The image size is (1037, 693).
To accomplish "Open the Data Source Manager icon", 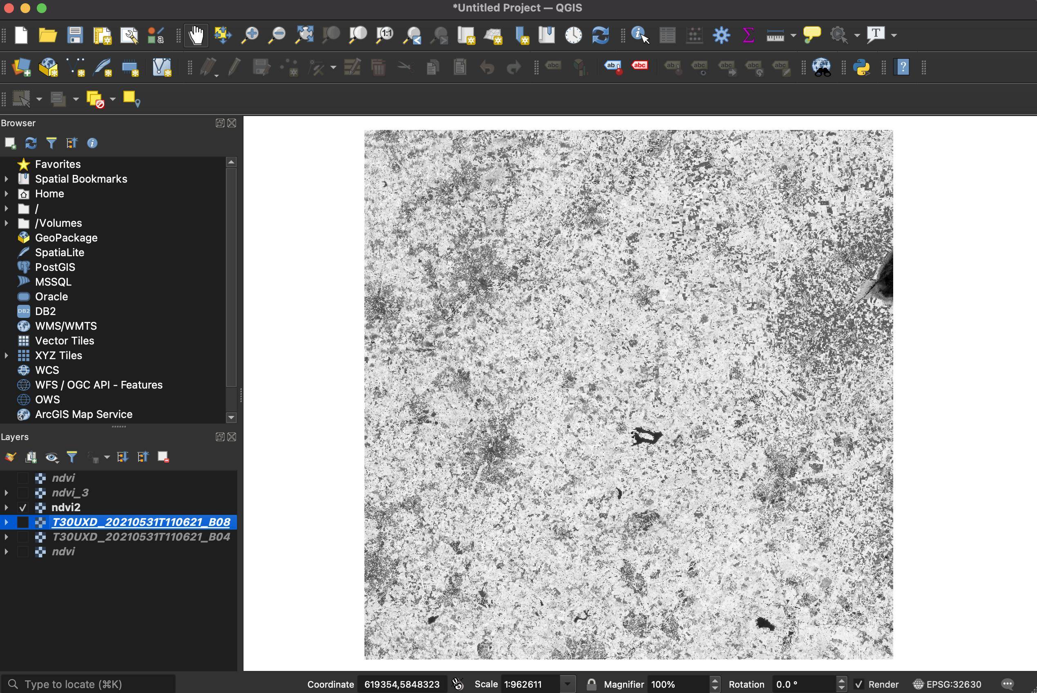I will [21, 67].
